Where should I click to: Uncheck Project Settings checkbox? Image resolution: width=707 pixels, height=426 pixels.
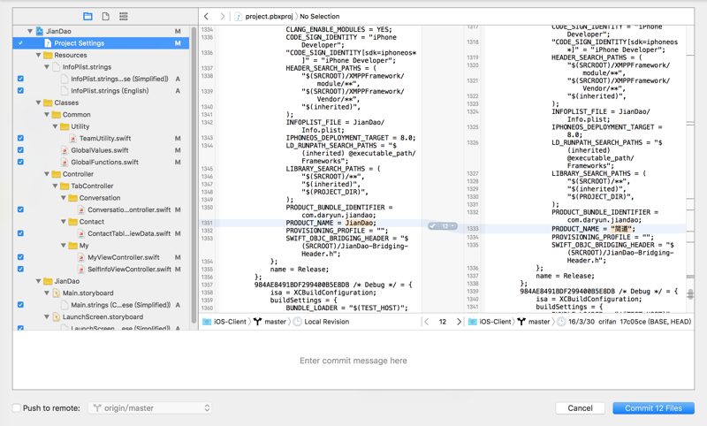point(20,43)
